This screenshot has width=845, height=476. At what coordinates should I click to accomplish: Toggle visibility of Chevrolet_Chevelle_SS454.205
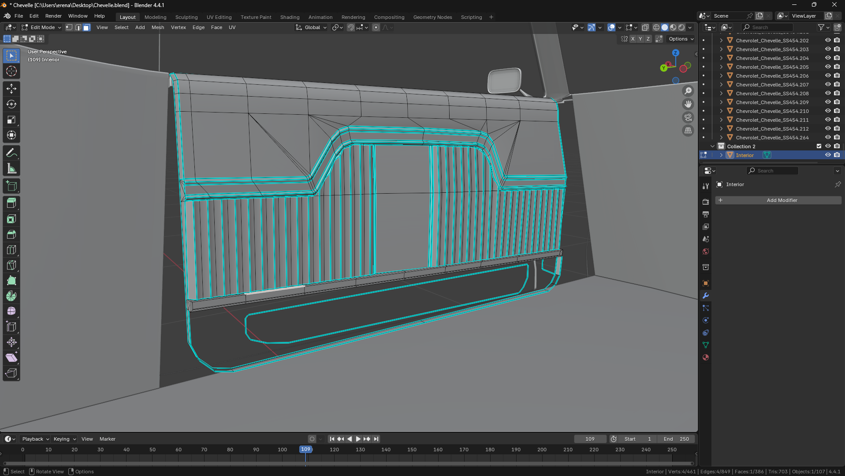tap(828, 67)
